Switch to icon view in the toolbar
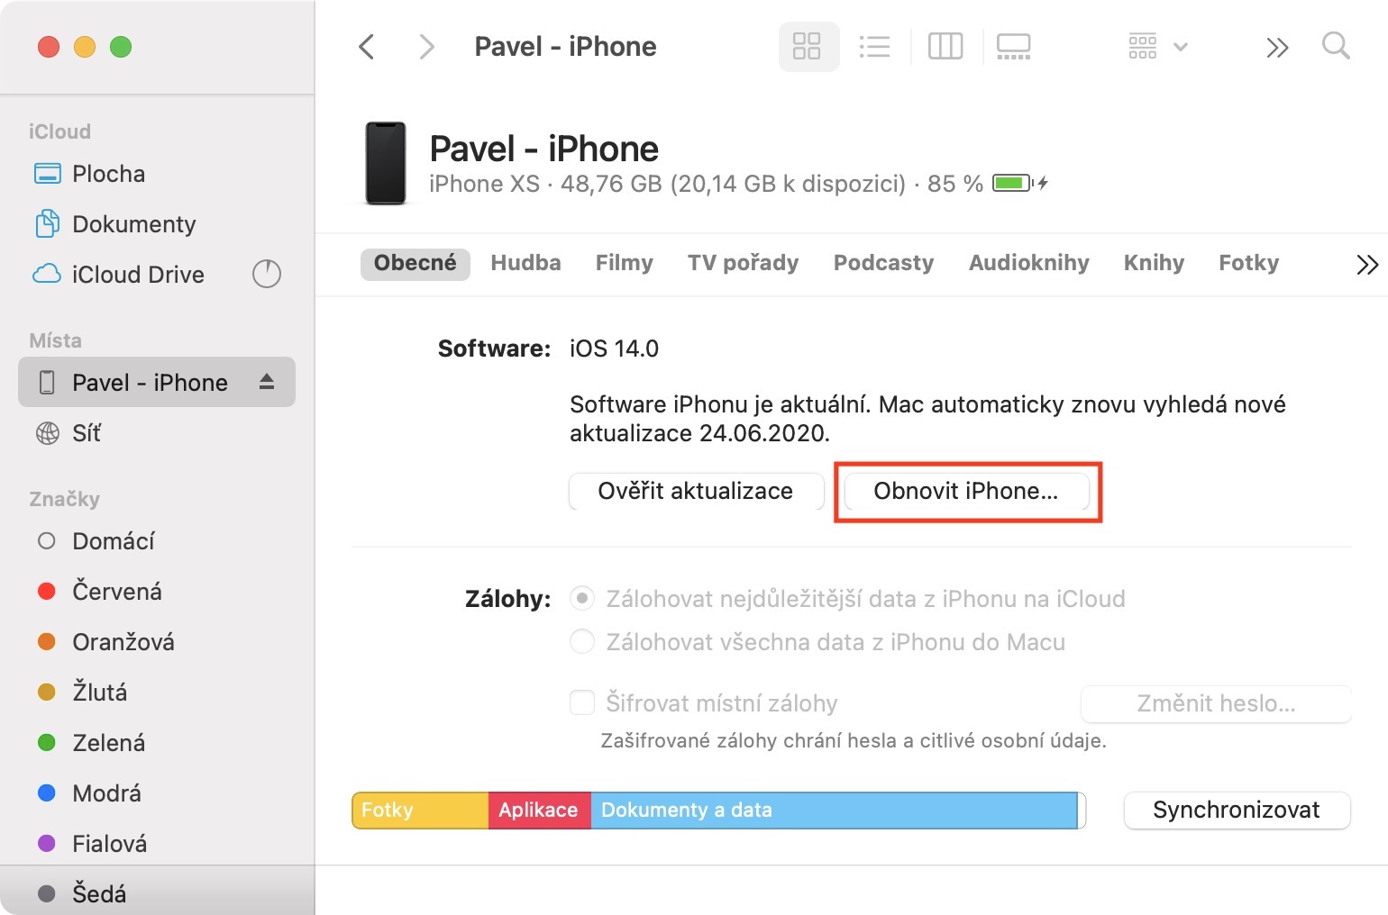Screen dimensions: 1388x915 (x=807, y=47)
